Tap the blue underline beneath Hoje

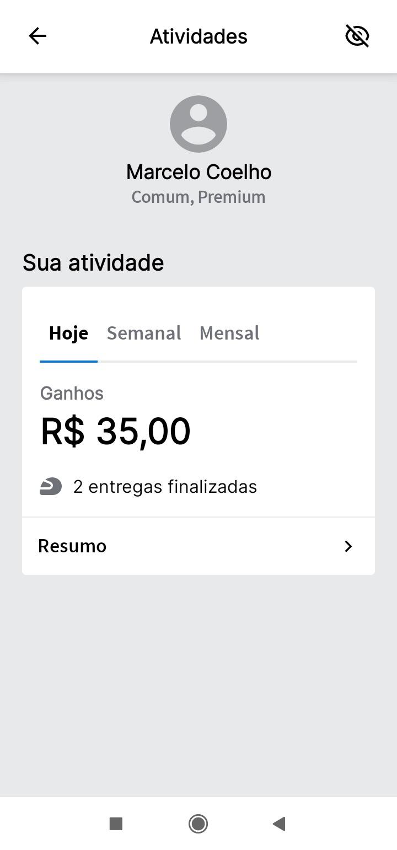(x=68, y=361)
